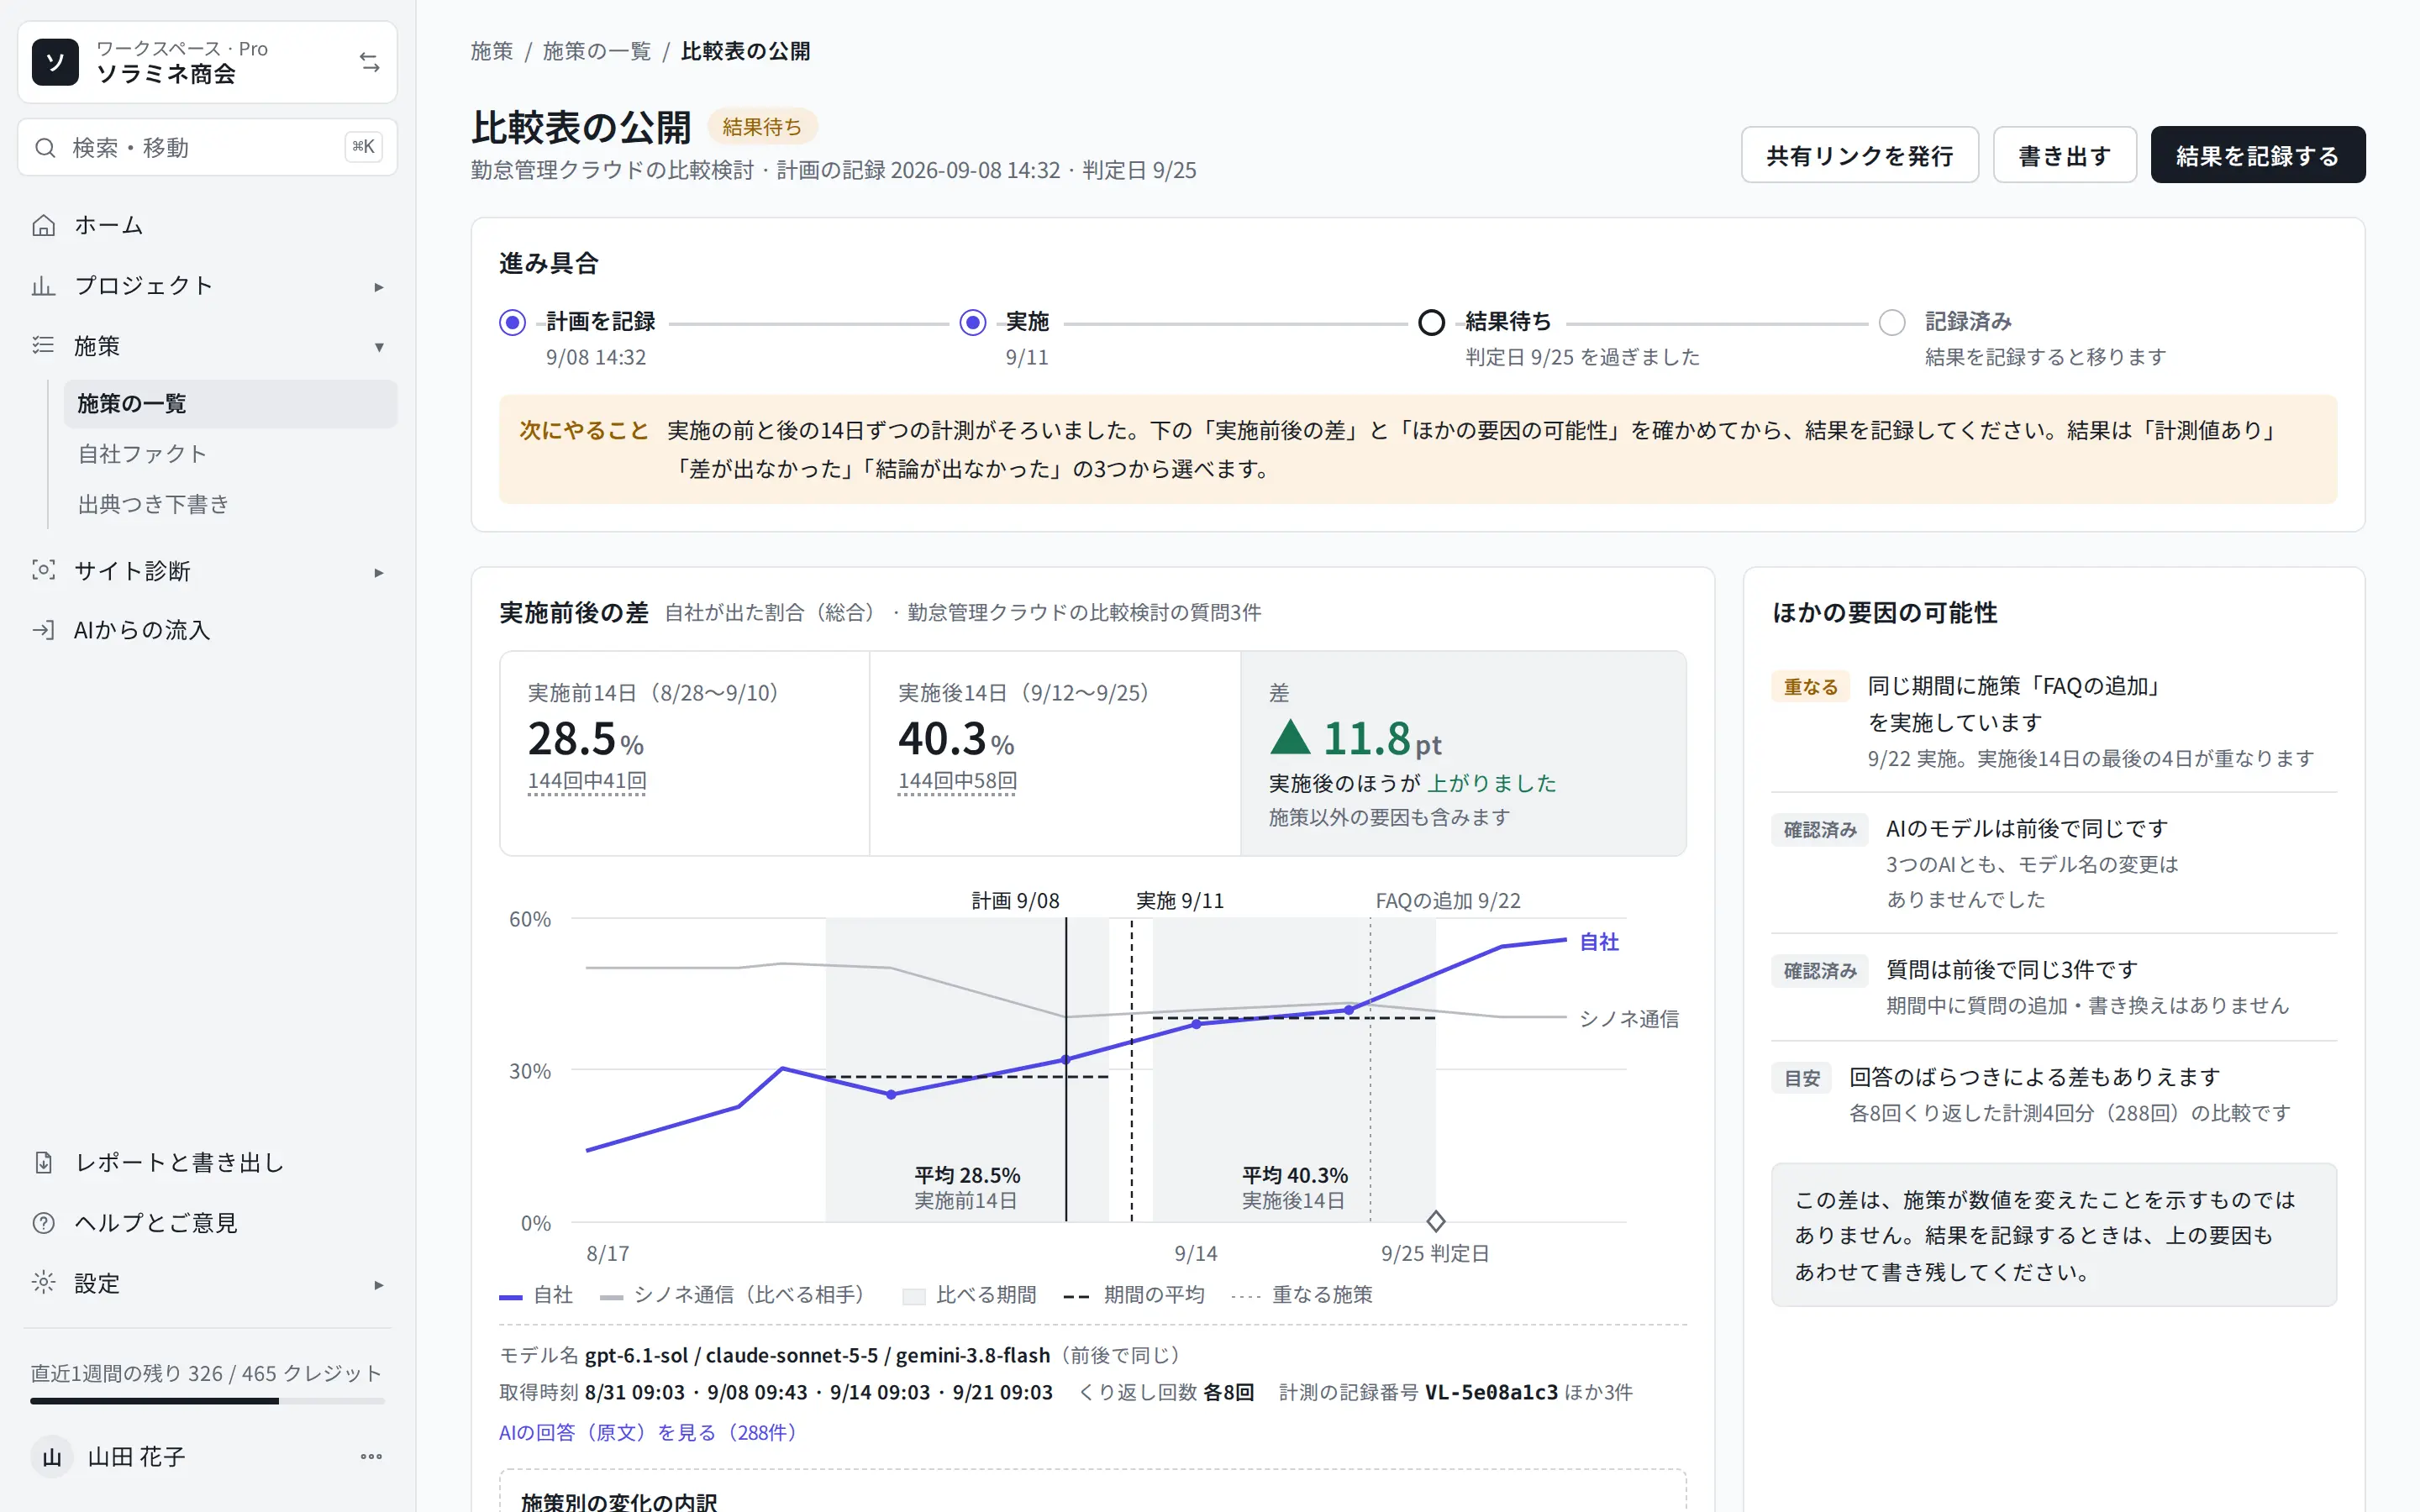Click the 目安 tag badge
The width and height of the screenshot is (2420, 1512).
pyautogui.click(x=1802, y=1078)
